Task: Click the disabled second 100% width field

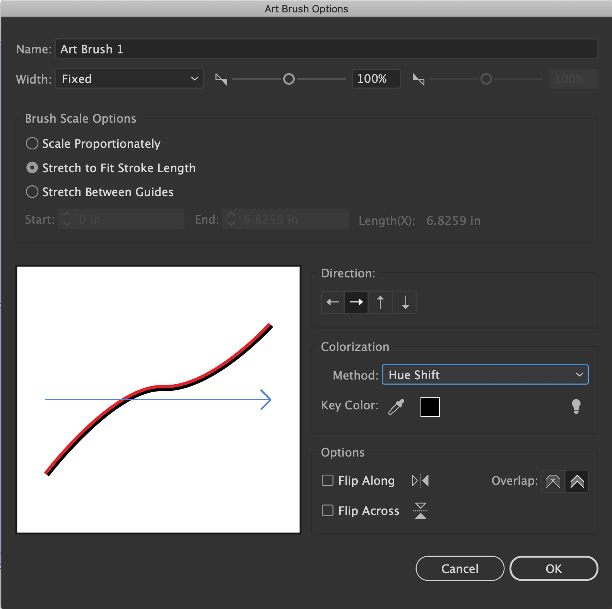Action: (x=573, y=79)
